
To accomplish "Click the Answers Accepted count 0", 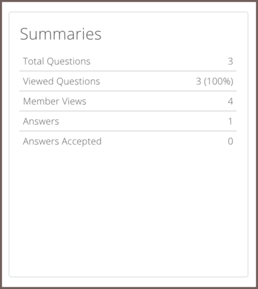I will [230, 141].
